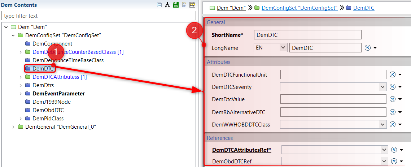Click the wrench icon beside DemDTCSeverity
411x167 pixels.
(392, 87)
